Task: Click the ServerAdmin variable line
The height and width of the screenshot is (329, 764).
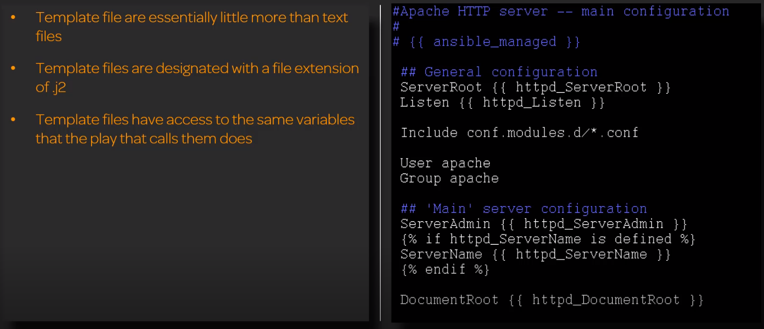Action: coord(544,224)
